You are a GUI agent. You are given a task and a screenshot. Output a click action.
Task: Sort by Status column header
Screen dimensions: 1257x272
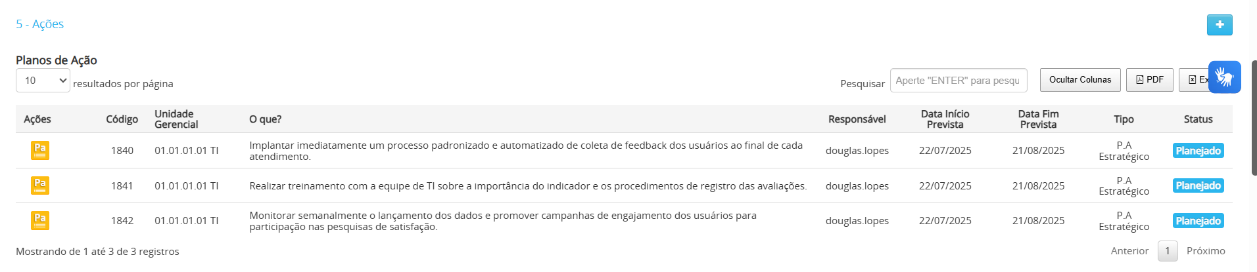(x=1198, y=119)
